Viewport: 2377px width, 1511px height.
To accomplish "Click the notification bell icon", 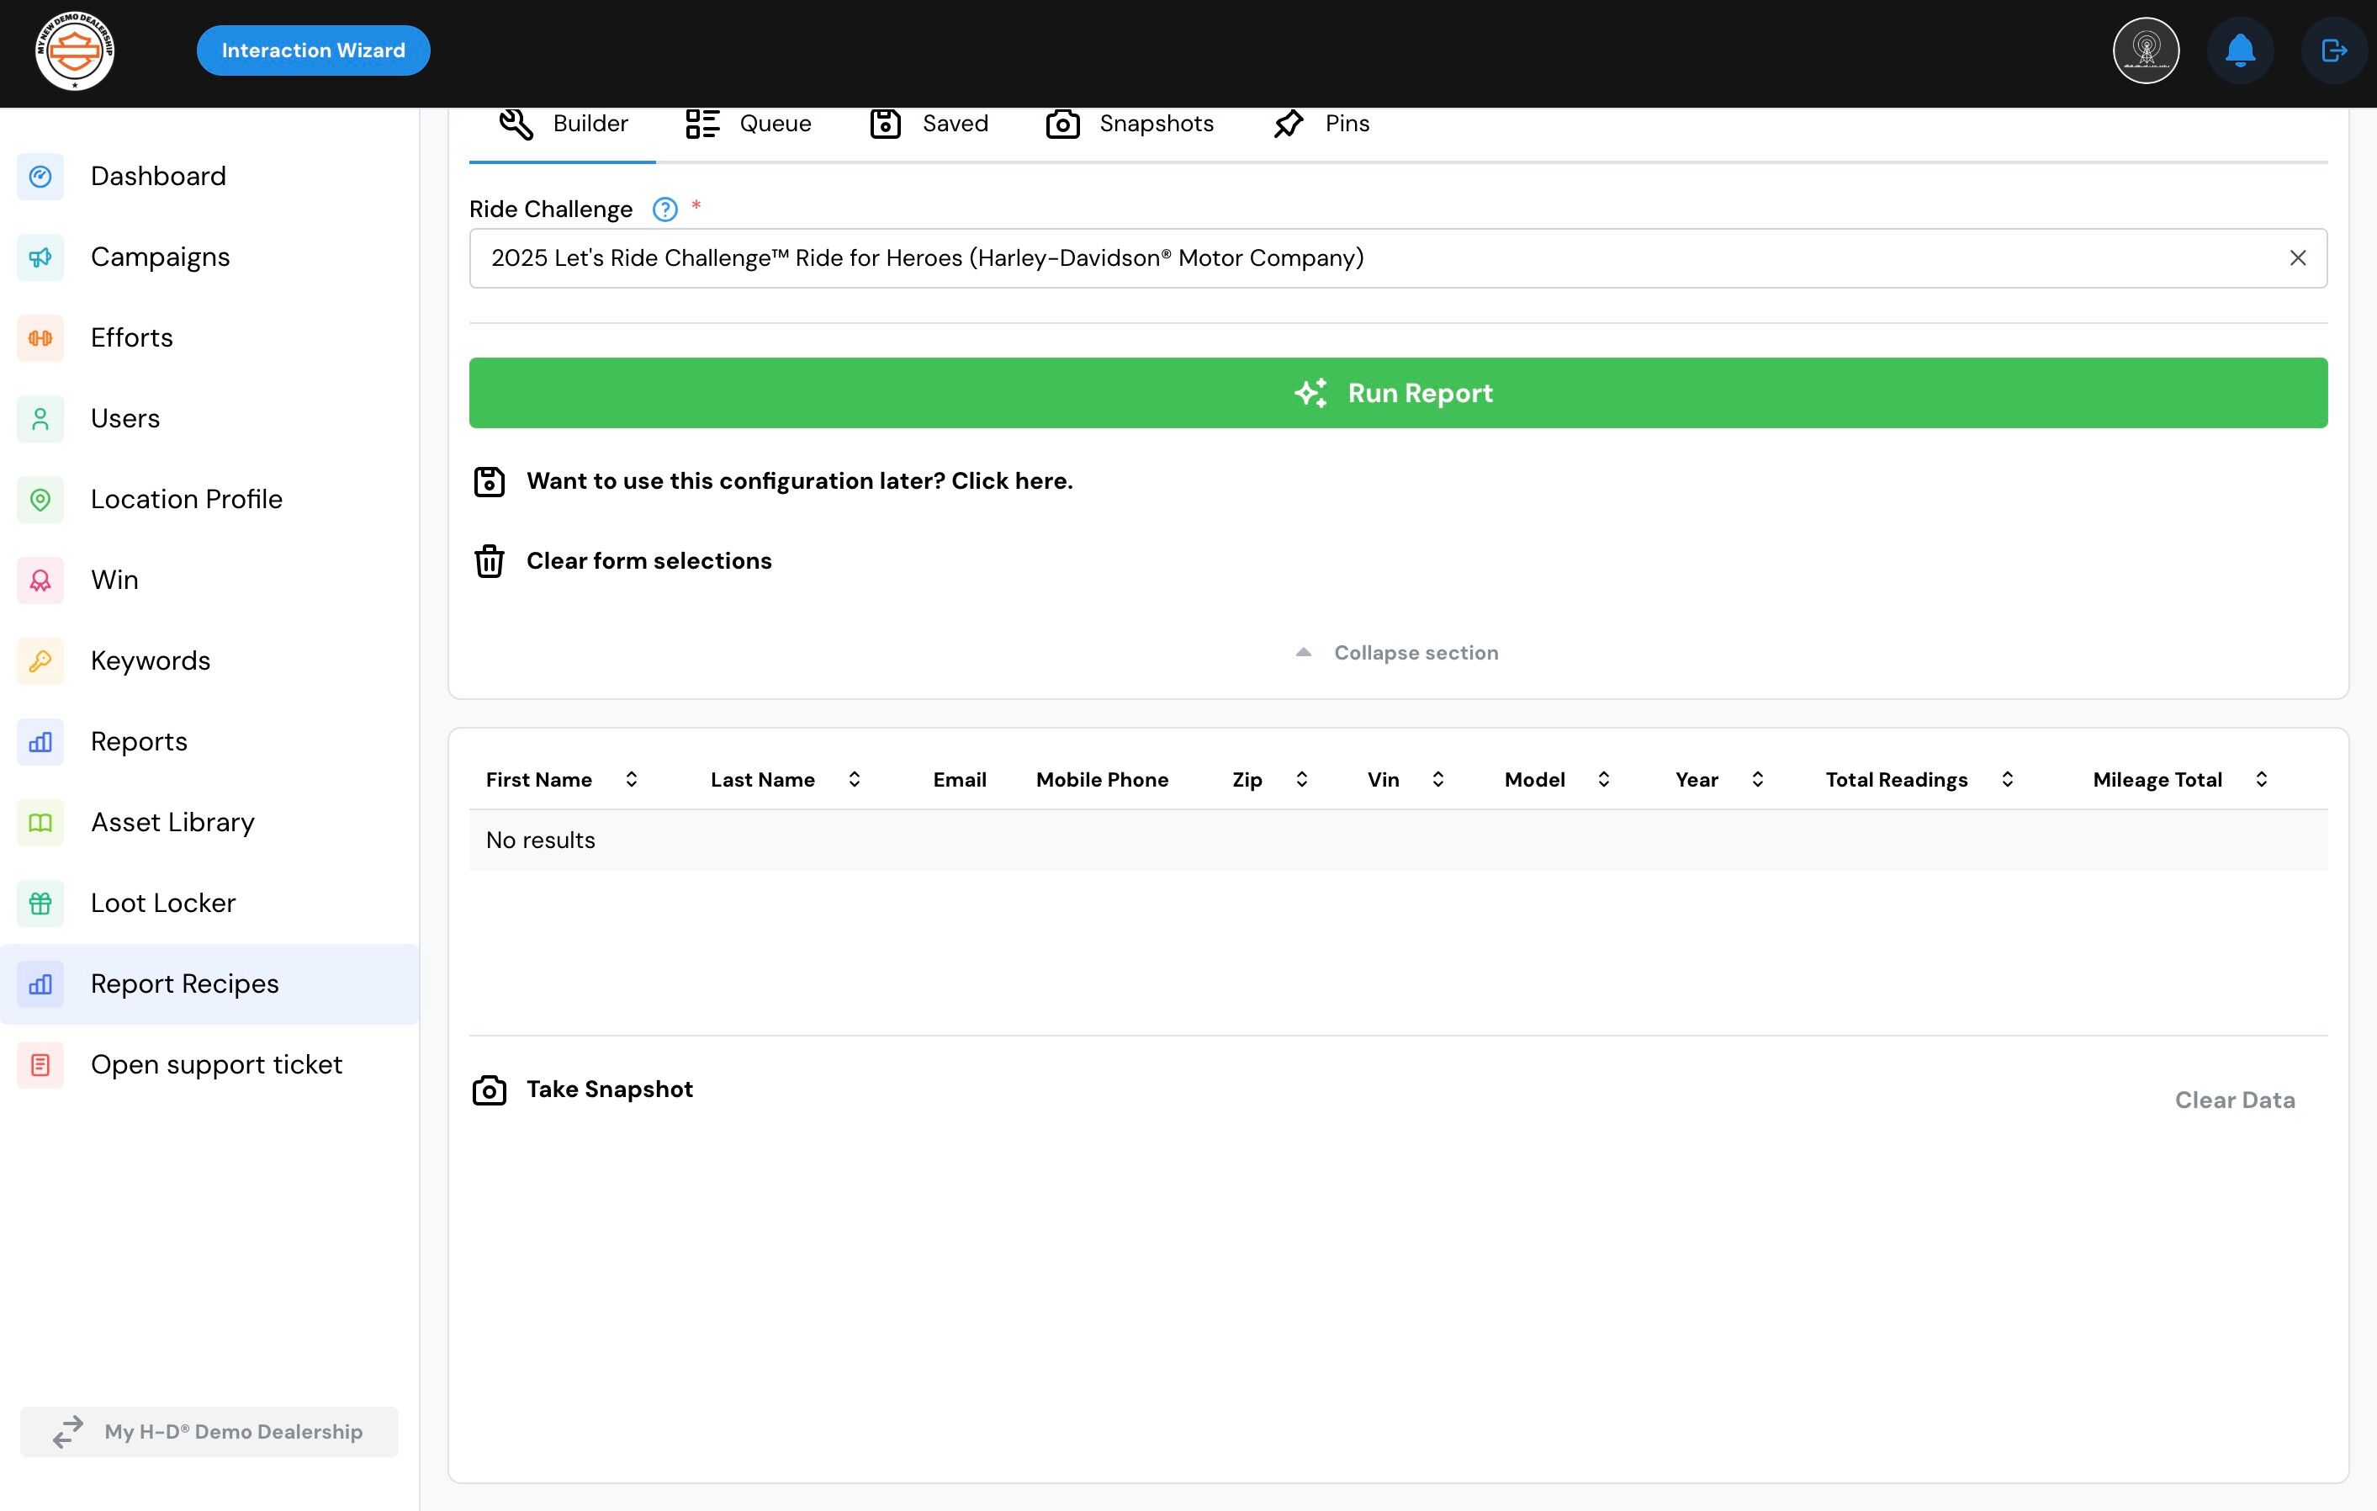I will pos(2240,50).
